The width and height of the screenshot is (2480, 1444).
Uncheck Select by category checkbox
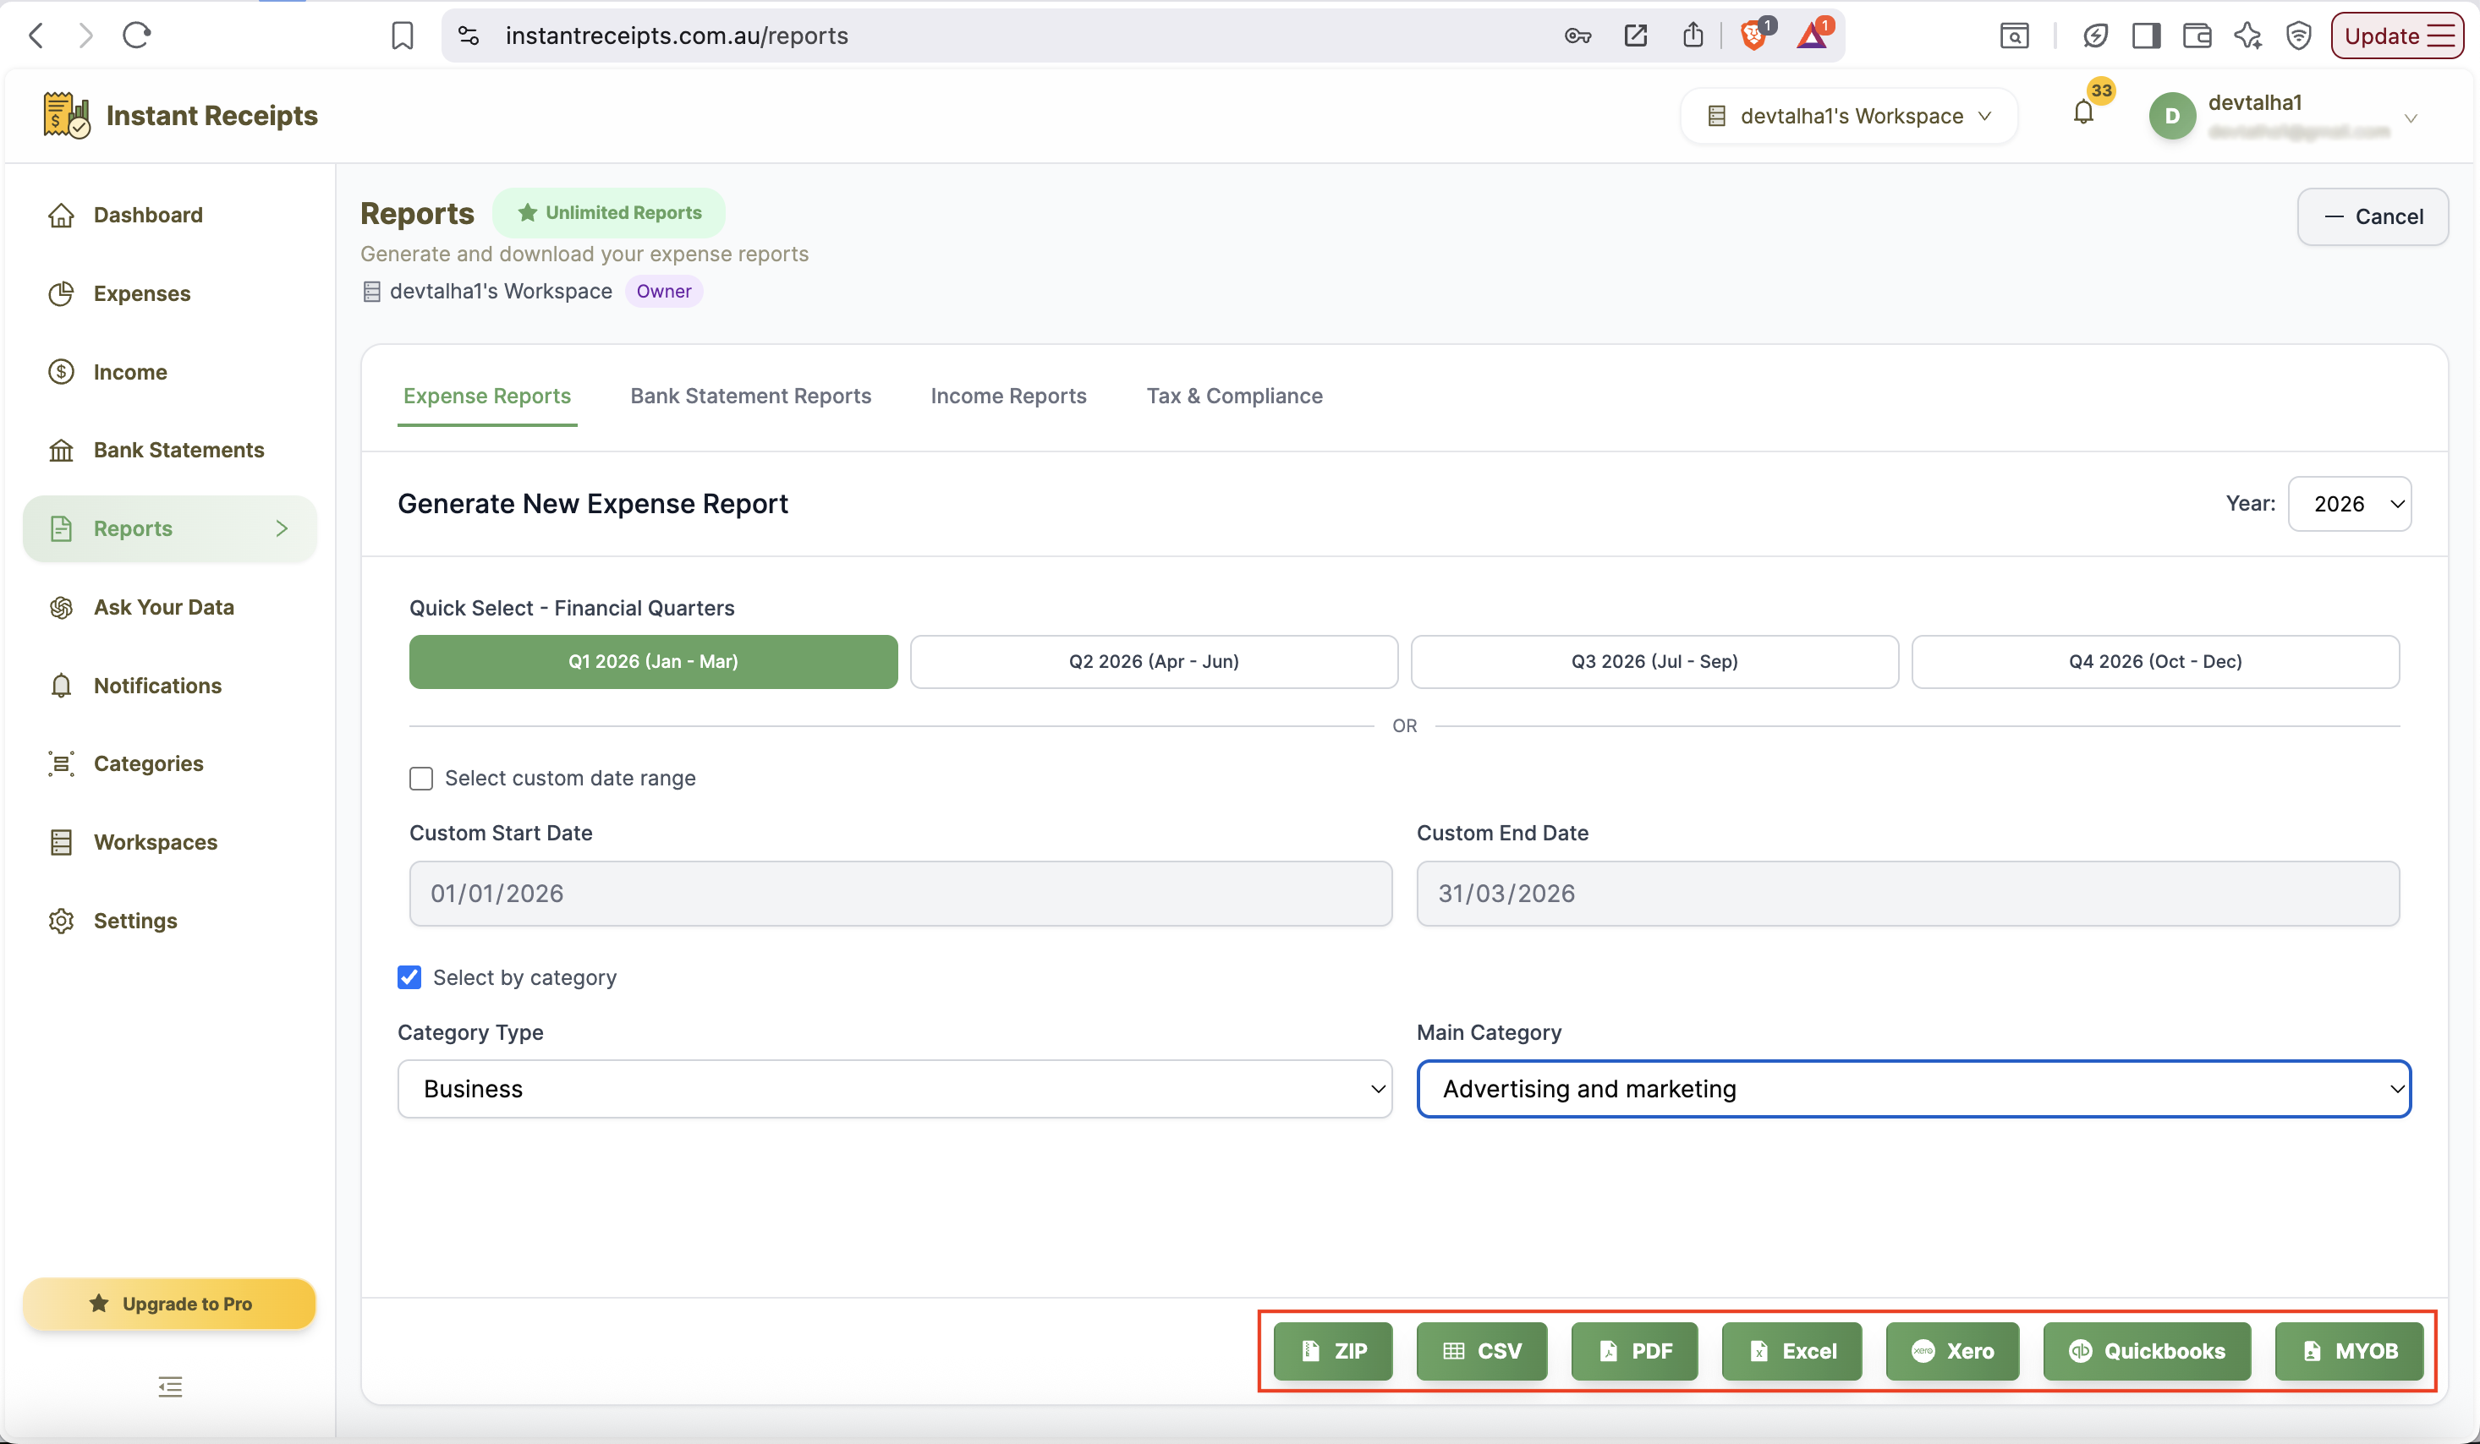(x=409, y=976)
